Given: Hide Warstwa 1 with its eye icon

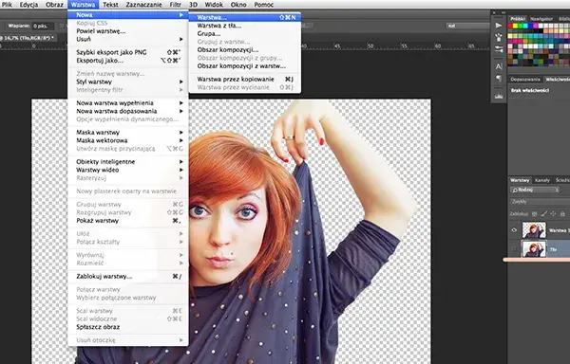Looking at the screenshot, I should coord(514,229).
